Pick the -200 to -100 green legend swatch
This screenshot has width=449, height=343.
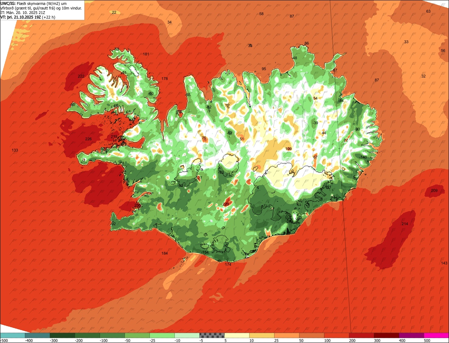pyautogui.click(x=87, y=335)
